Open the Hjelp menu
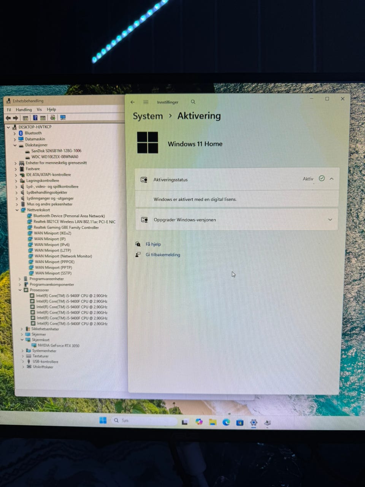365x487 pixels. coord(51,110)
